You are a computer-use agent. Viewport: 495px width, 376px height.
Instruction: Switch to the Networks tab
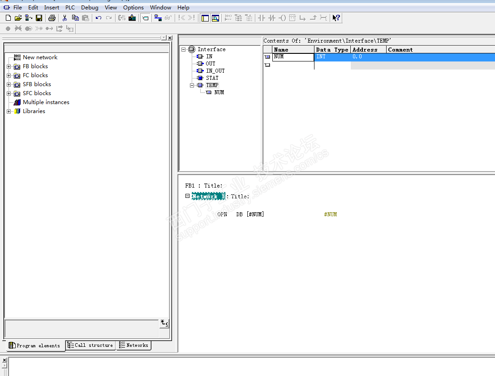pyautogui.click(x=134, y=345)
